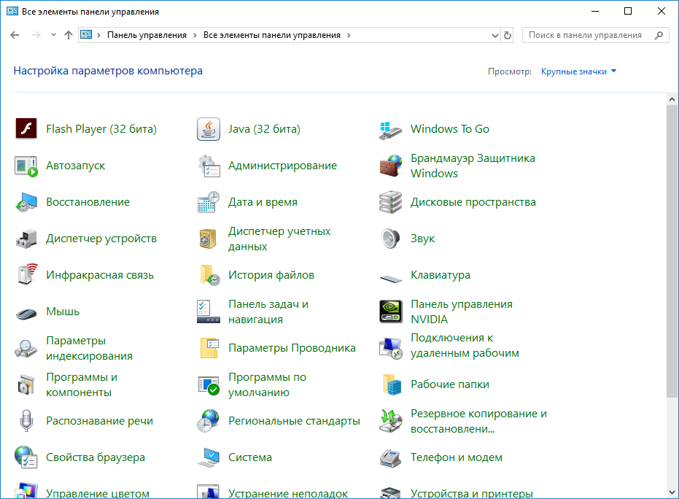Click the control panel icon in address bar
This screenshot has height=499, width=679.
[x=86, y=35]
